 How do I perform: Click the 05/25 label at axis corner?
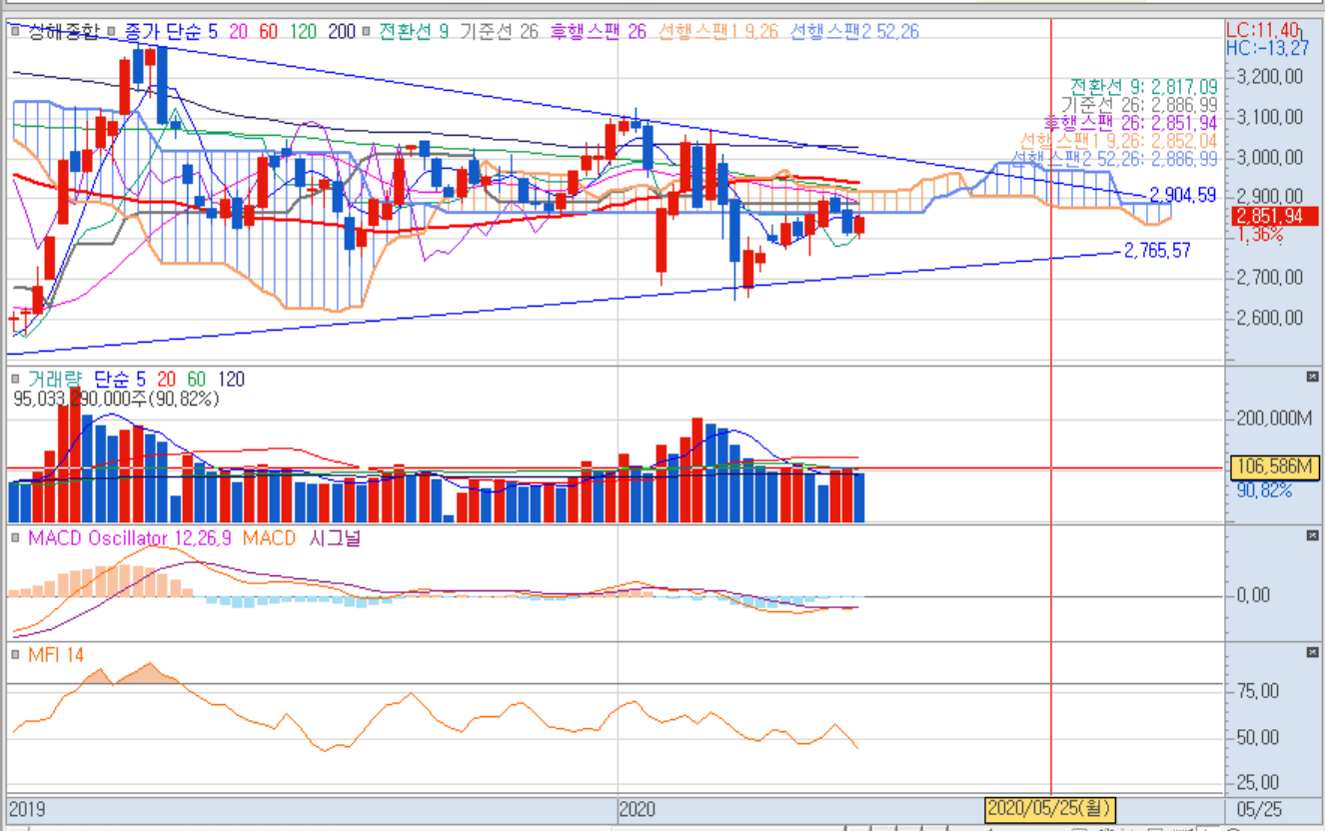coord(1258,808)
